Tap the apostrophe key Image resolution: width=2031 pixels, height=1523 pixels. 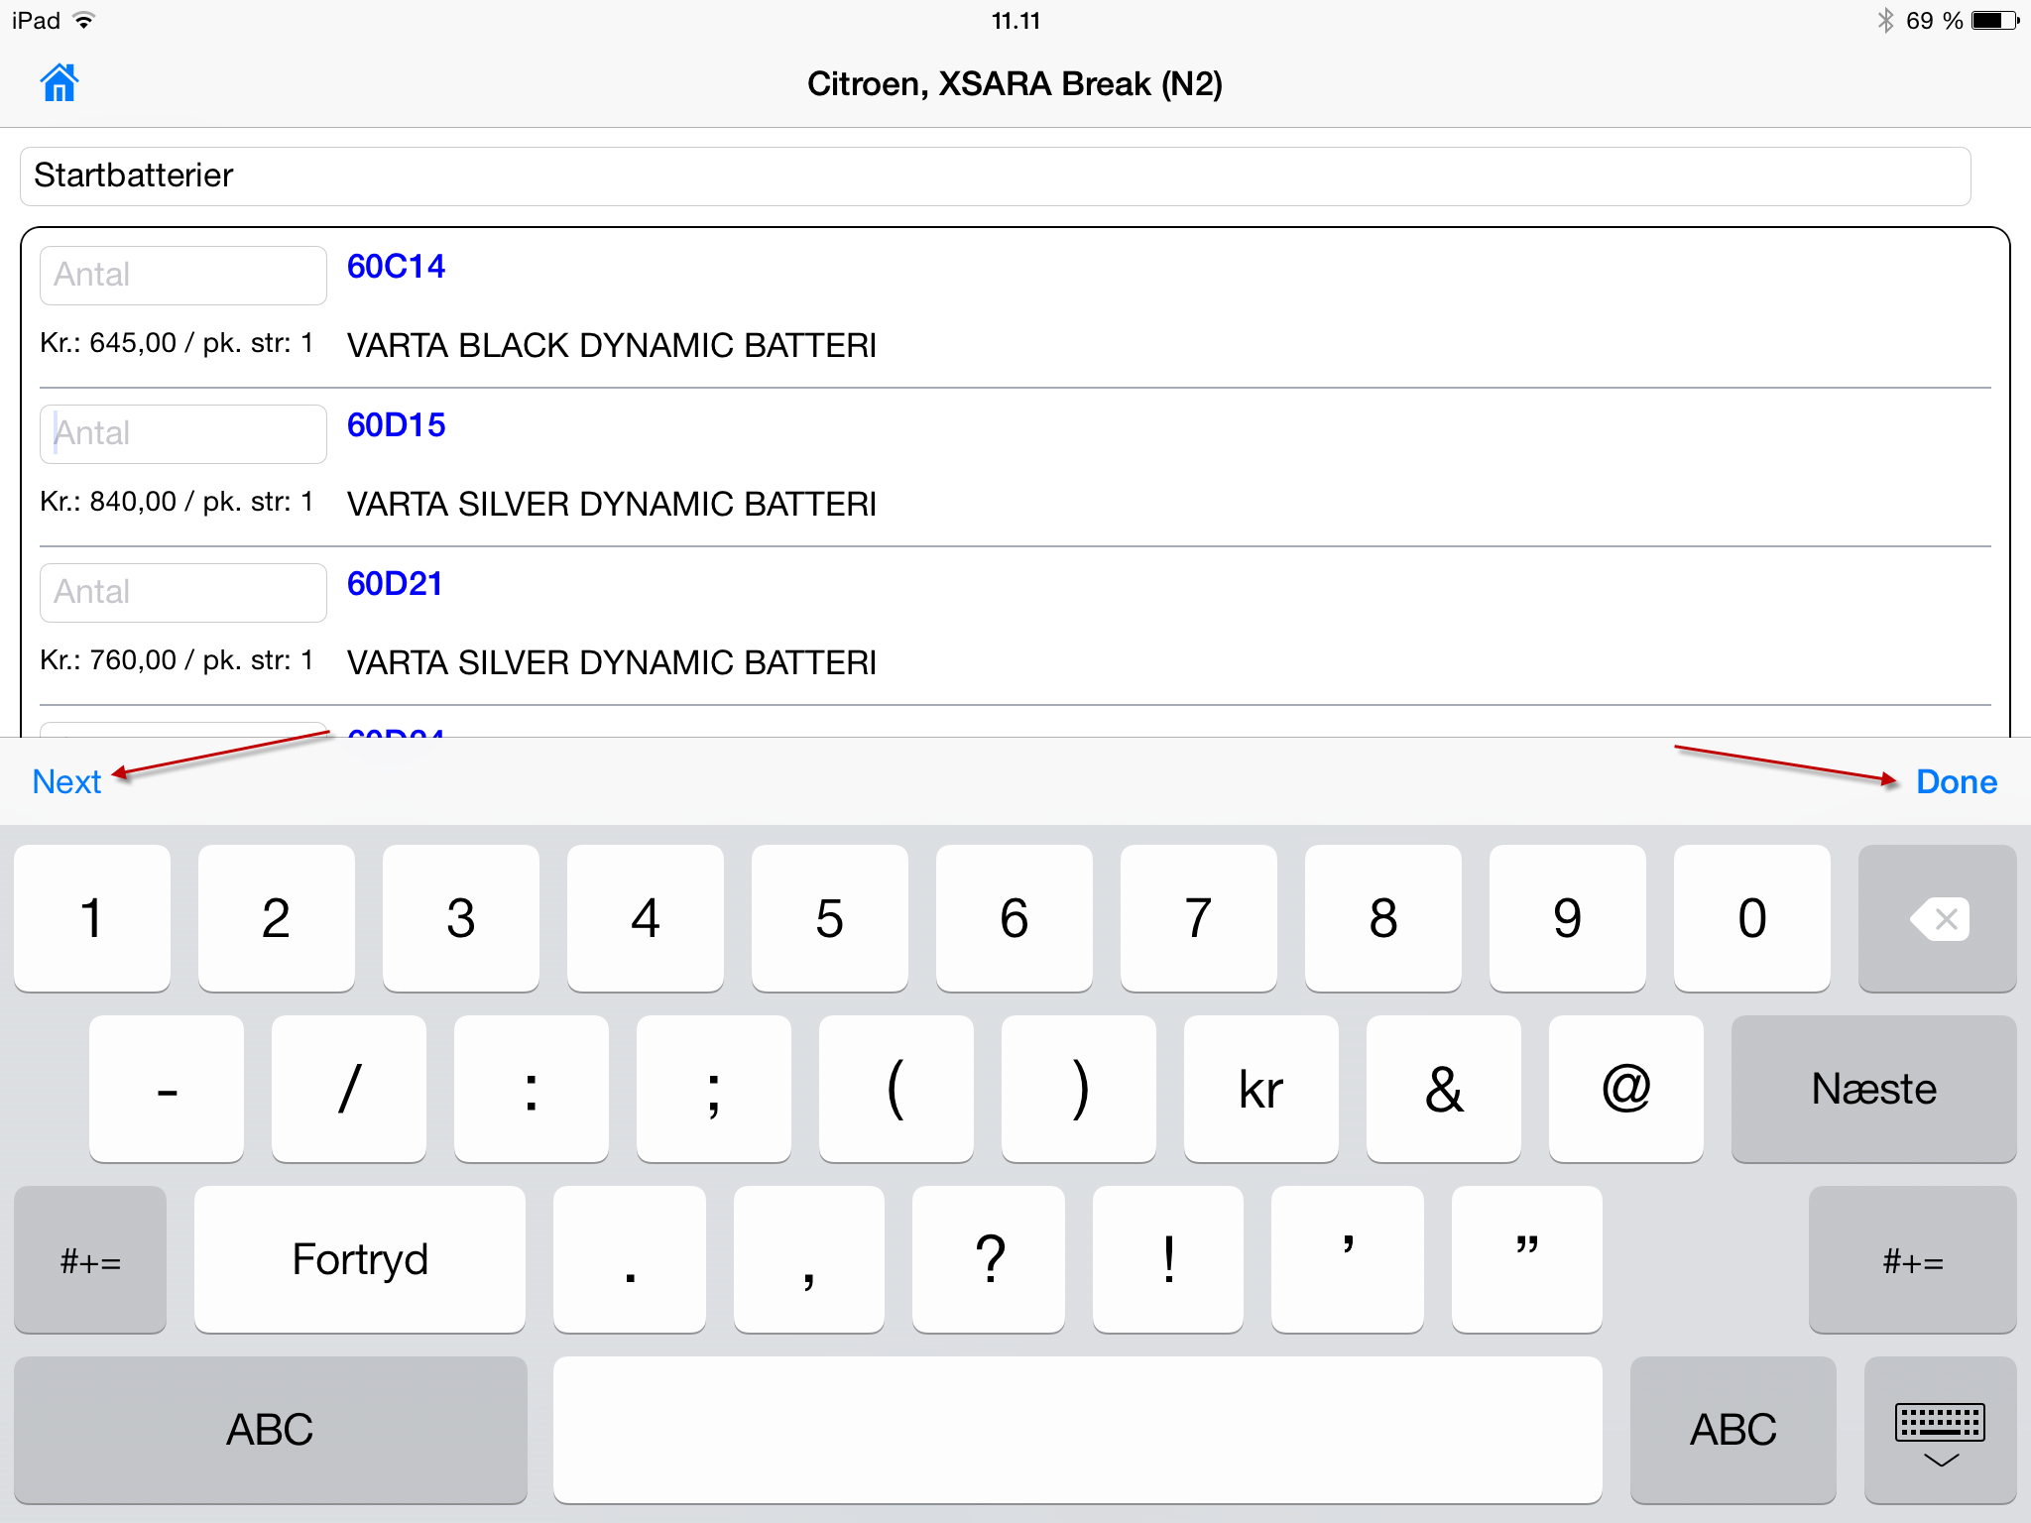pos(1348,1259)
